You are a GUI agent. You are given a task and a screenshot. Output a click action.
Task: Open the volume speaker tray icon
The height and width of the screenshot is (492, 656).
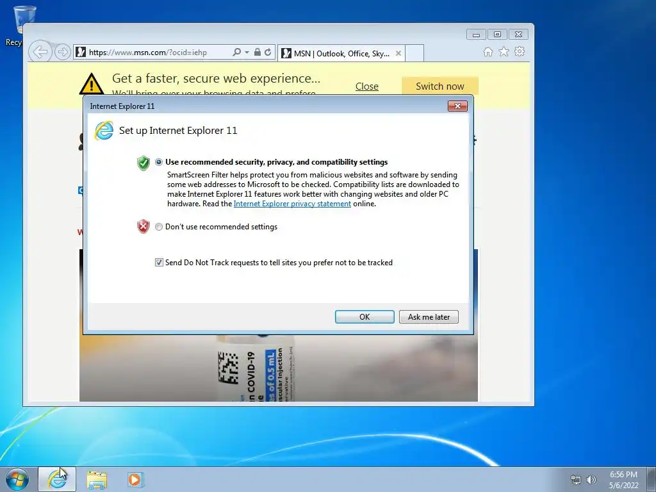pyautogui.click(x=591, y=480)
